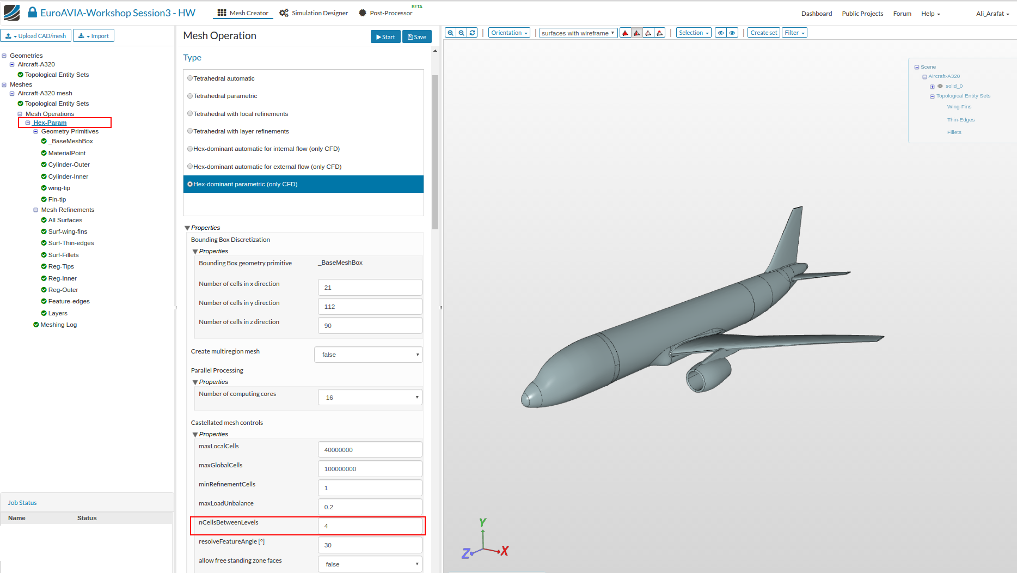Select Tetrahedral parametric mesh type

click(x=190, y=96)
